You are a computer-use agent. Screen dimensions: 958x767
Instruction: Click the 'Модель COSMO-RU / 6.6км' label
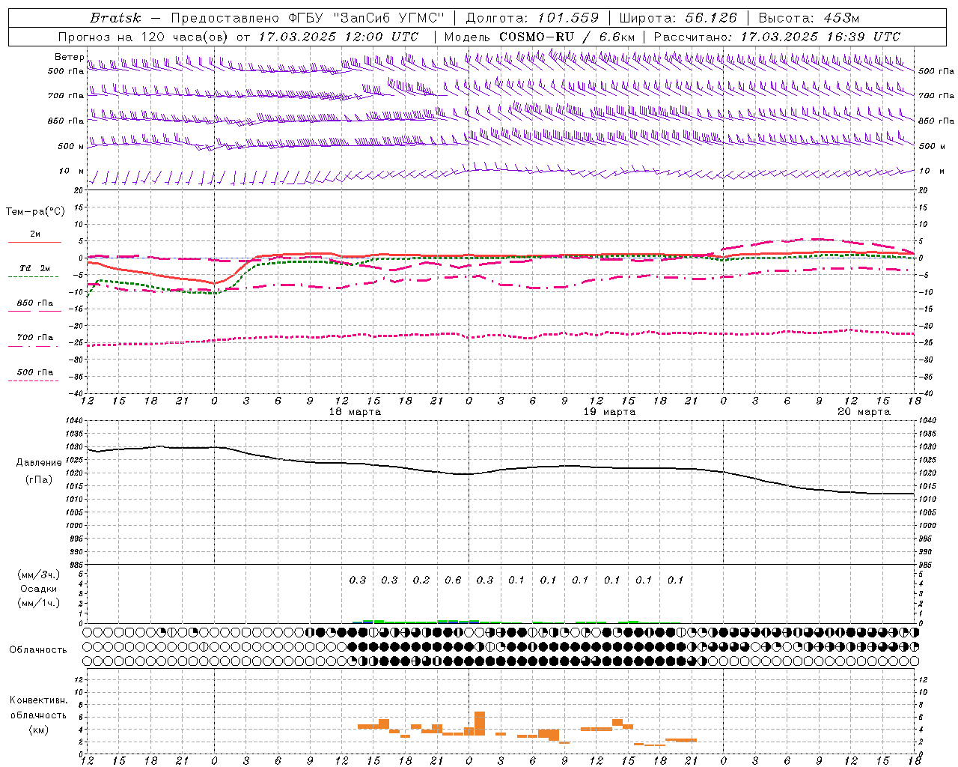[540, 37]
